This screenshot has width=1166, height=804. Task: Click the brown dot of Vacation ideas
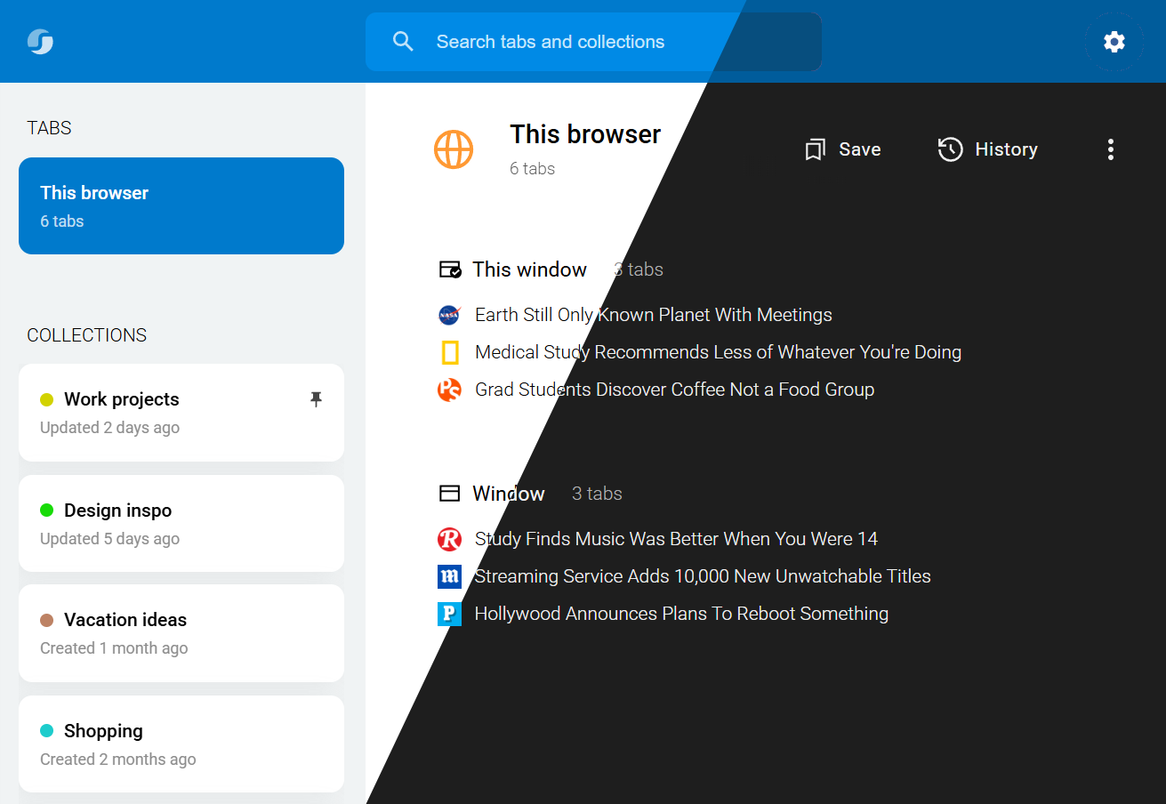tap(47, 620)
